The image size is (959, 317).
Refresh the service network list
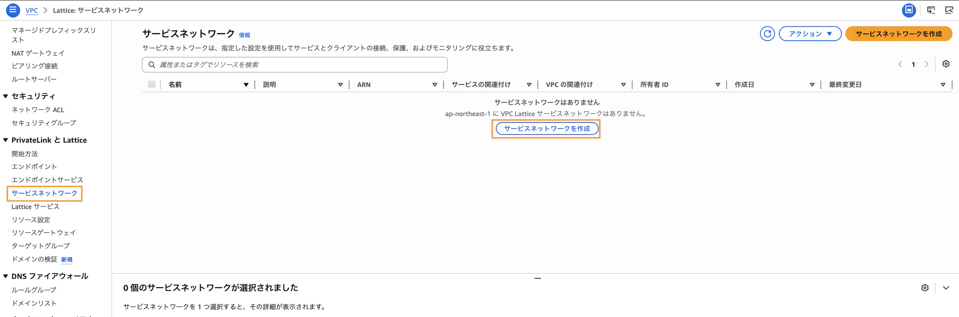(x=767, y=33)
